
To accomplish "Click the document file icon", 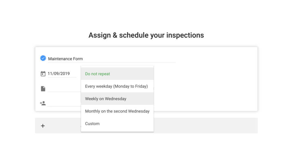I will (x=43, y=89).
